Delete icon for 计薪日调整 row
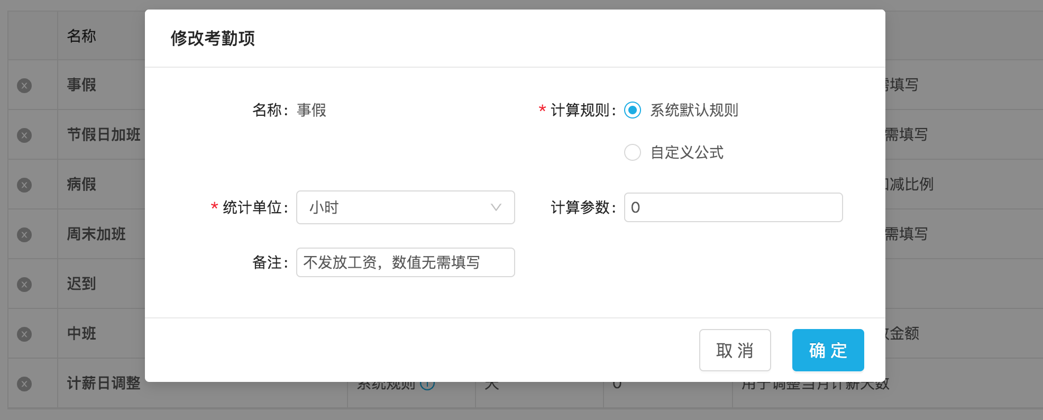Viewport: 1043px width, 420px height. (x=24, y=384)
